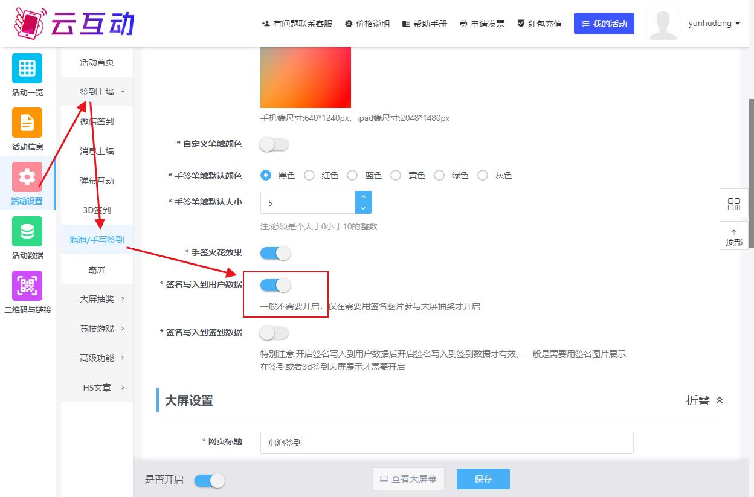Open 二维码与链接 QR code icon

pyautogui.click(x=27, y=286)
